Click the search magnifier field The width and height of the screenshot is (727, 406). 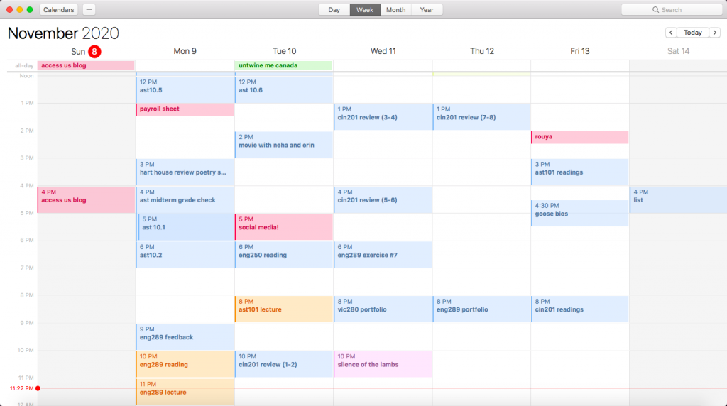[670, 10]
